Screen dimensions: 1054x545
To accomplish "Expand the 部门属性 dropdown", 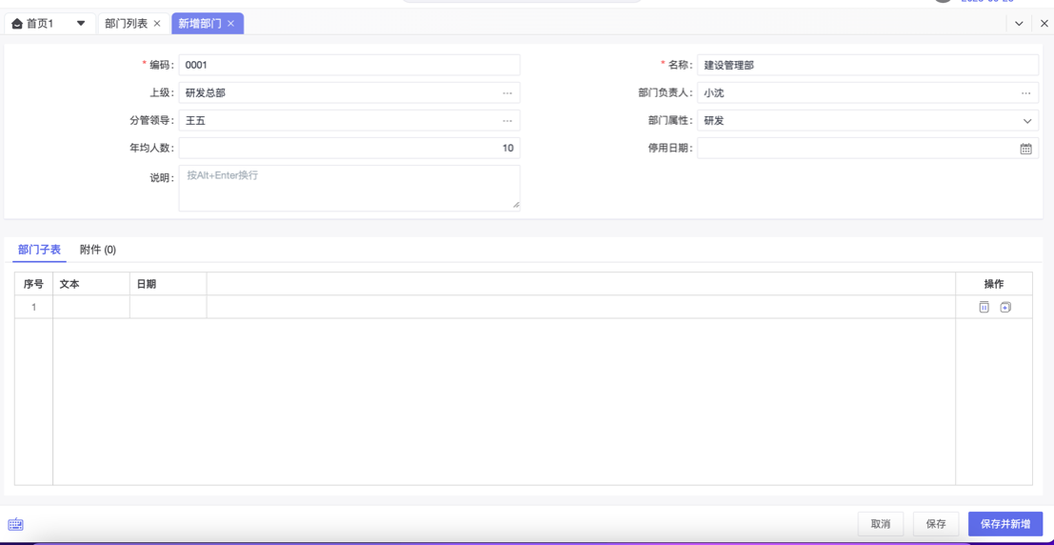I will pyautogui.click(x=1026, y=121).
